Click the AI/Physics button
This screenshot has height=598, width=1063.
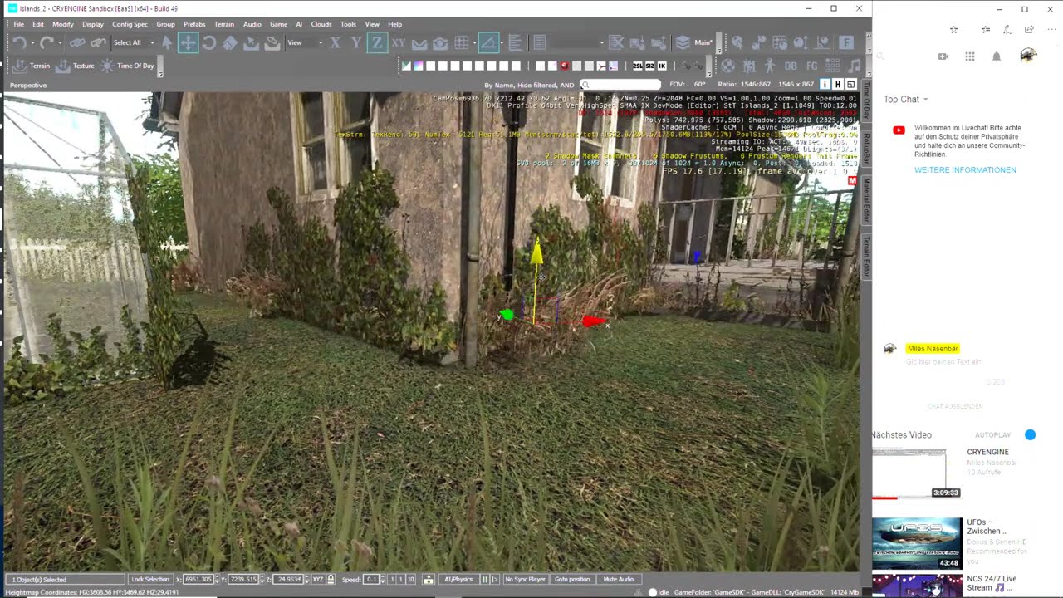click(x=458, y=579)
